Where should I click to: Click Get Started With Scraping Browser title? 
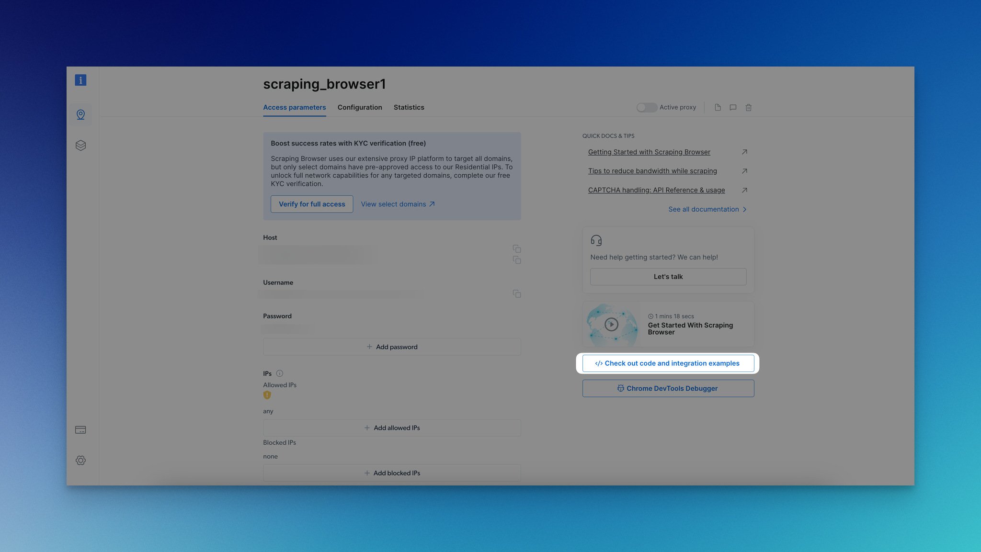click(690, 328)
